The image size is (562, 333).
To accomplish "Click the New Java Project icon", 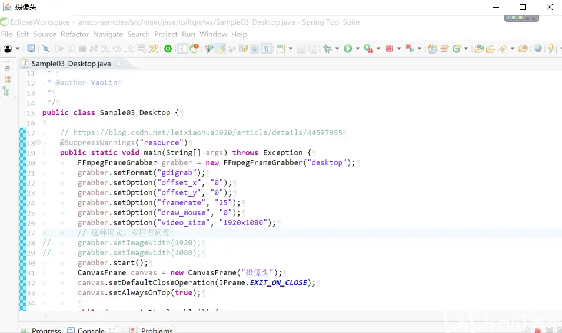I will coord(433,48).
